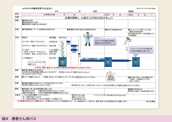The image size is (172, 122).
Task: Click the long 46時間 continuous infusion arrow
Action: pos(106,61)
